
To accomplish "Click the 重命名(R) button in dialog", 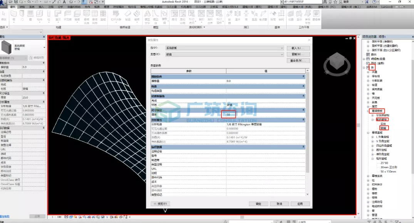I will pyautogui.click(x=298, y=61).
